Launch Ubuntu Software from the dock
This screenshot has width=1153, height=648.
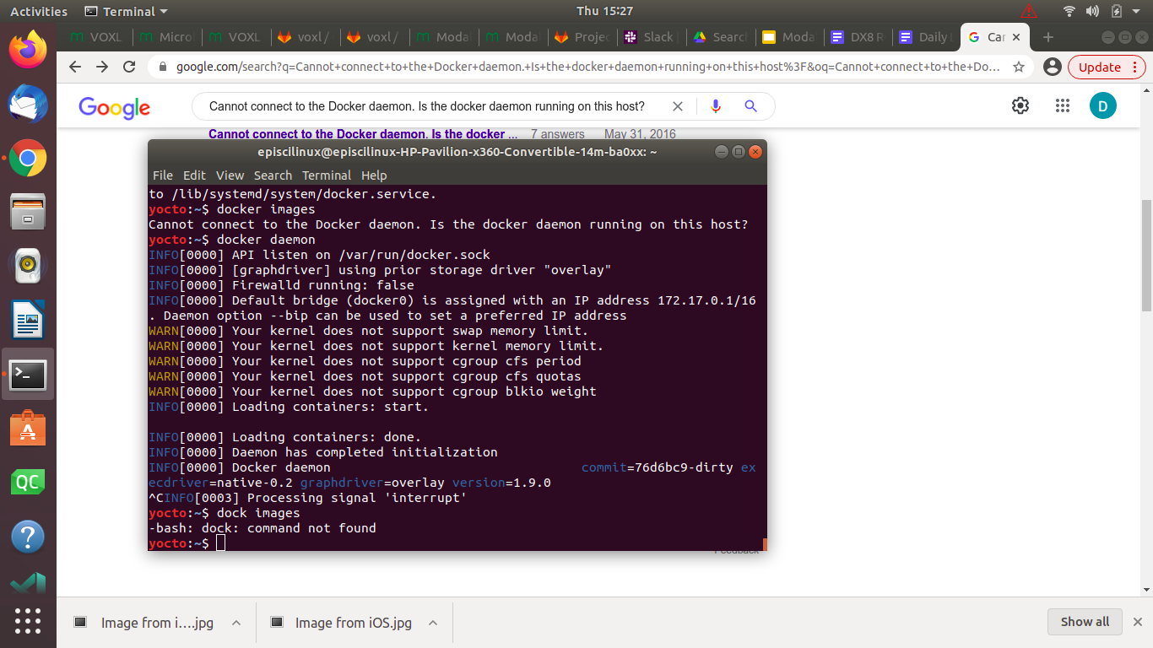(x=28, y=429)
